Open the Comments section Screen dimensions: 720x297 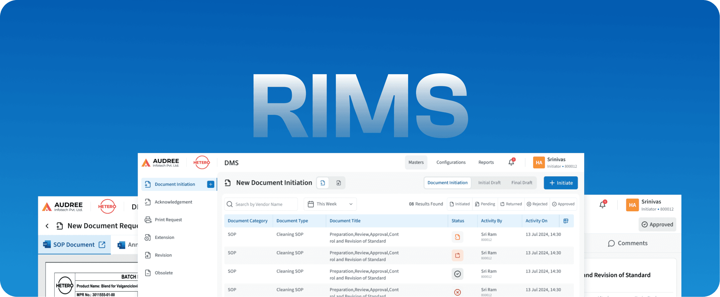(628, 243)
